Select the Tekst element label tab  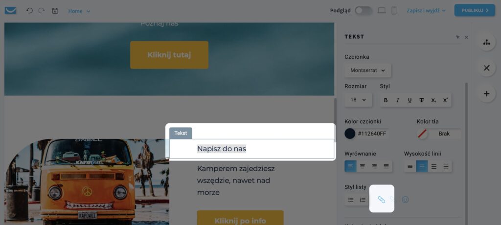pos(181,133)
